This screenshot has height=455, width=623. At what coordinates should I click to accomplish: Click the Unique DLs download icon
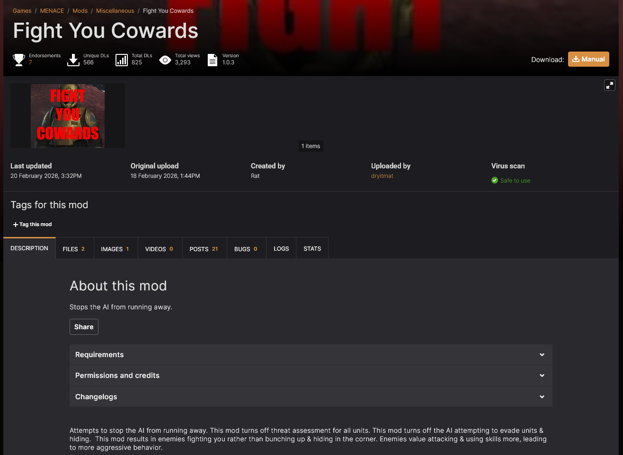pyautogui.click(x=73, y=60)
